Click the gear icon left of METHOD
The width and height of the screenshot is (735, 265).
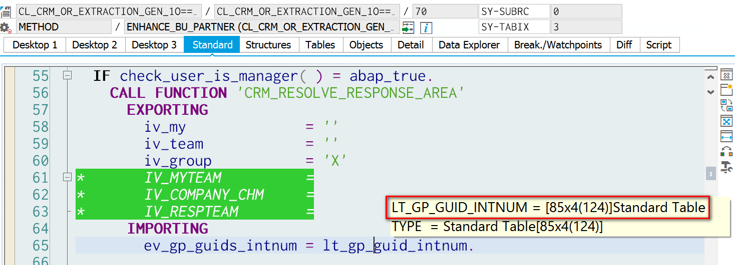[x=6, y=27]
